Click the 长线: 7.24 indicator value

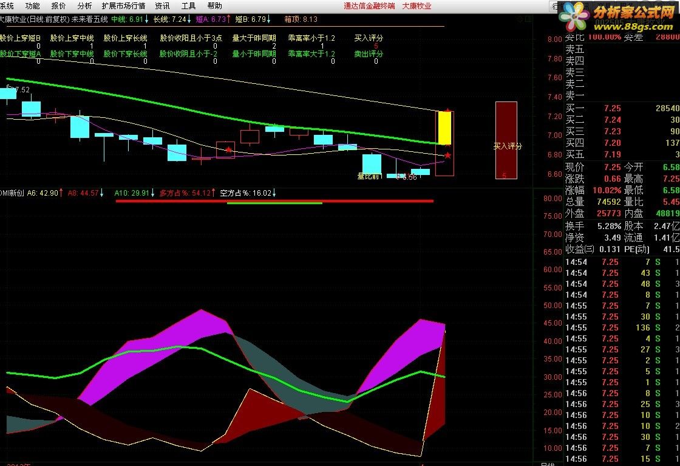[x=172, y=19]
